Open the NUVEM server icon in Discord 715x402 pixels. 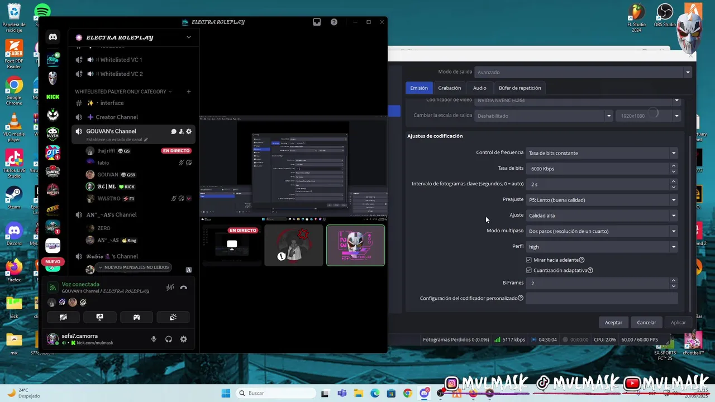[x=53, y=133]
